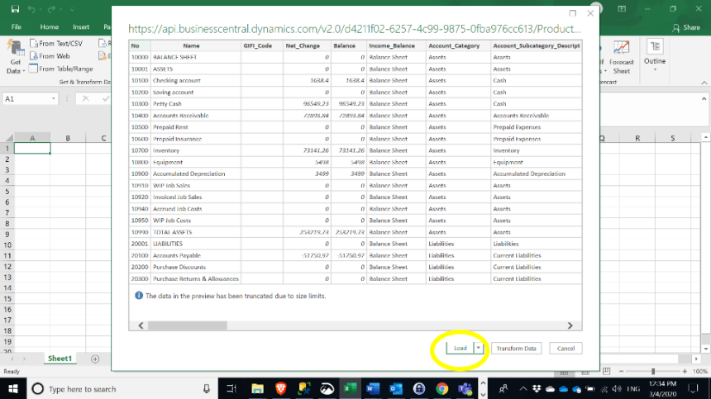
Task: Share the workbook
Action: 686,27
